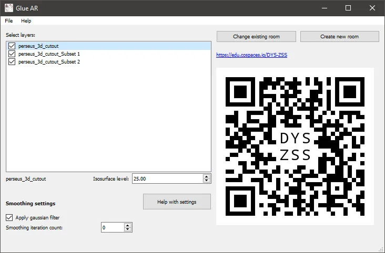The image size is (385, 253).
Task: Uncheck the perseus_3d_cutout_Subset 2 checkbox
Action: pos(12,61)
